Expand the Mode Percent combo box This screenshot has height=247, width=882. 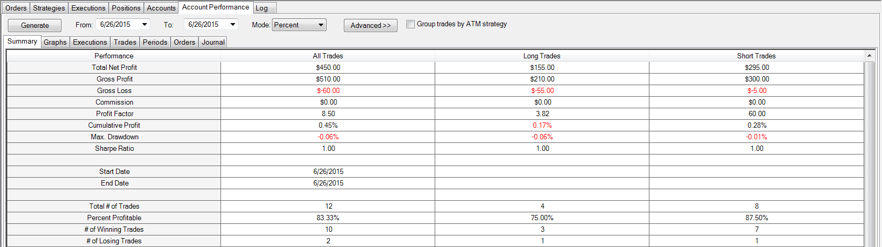321,25
